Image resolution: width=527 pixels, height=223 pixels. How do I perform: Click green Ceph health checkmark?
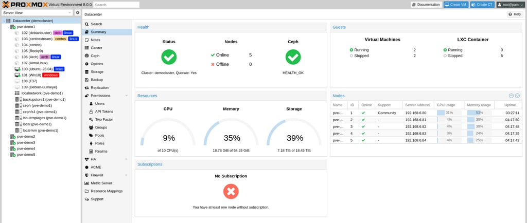pos(293,57)
